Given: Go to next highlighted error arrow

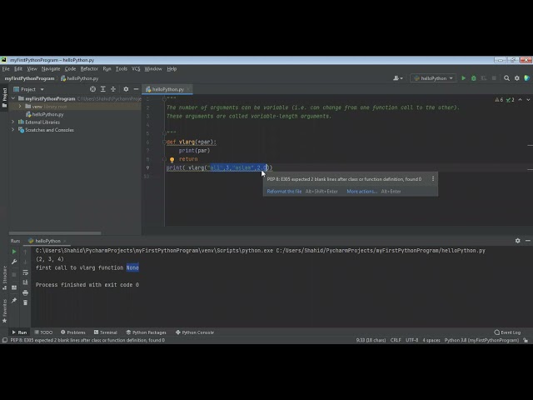Looking at the screenshot, I should (528, 100).
